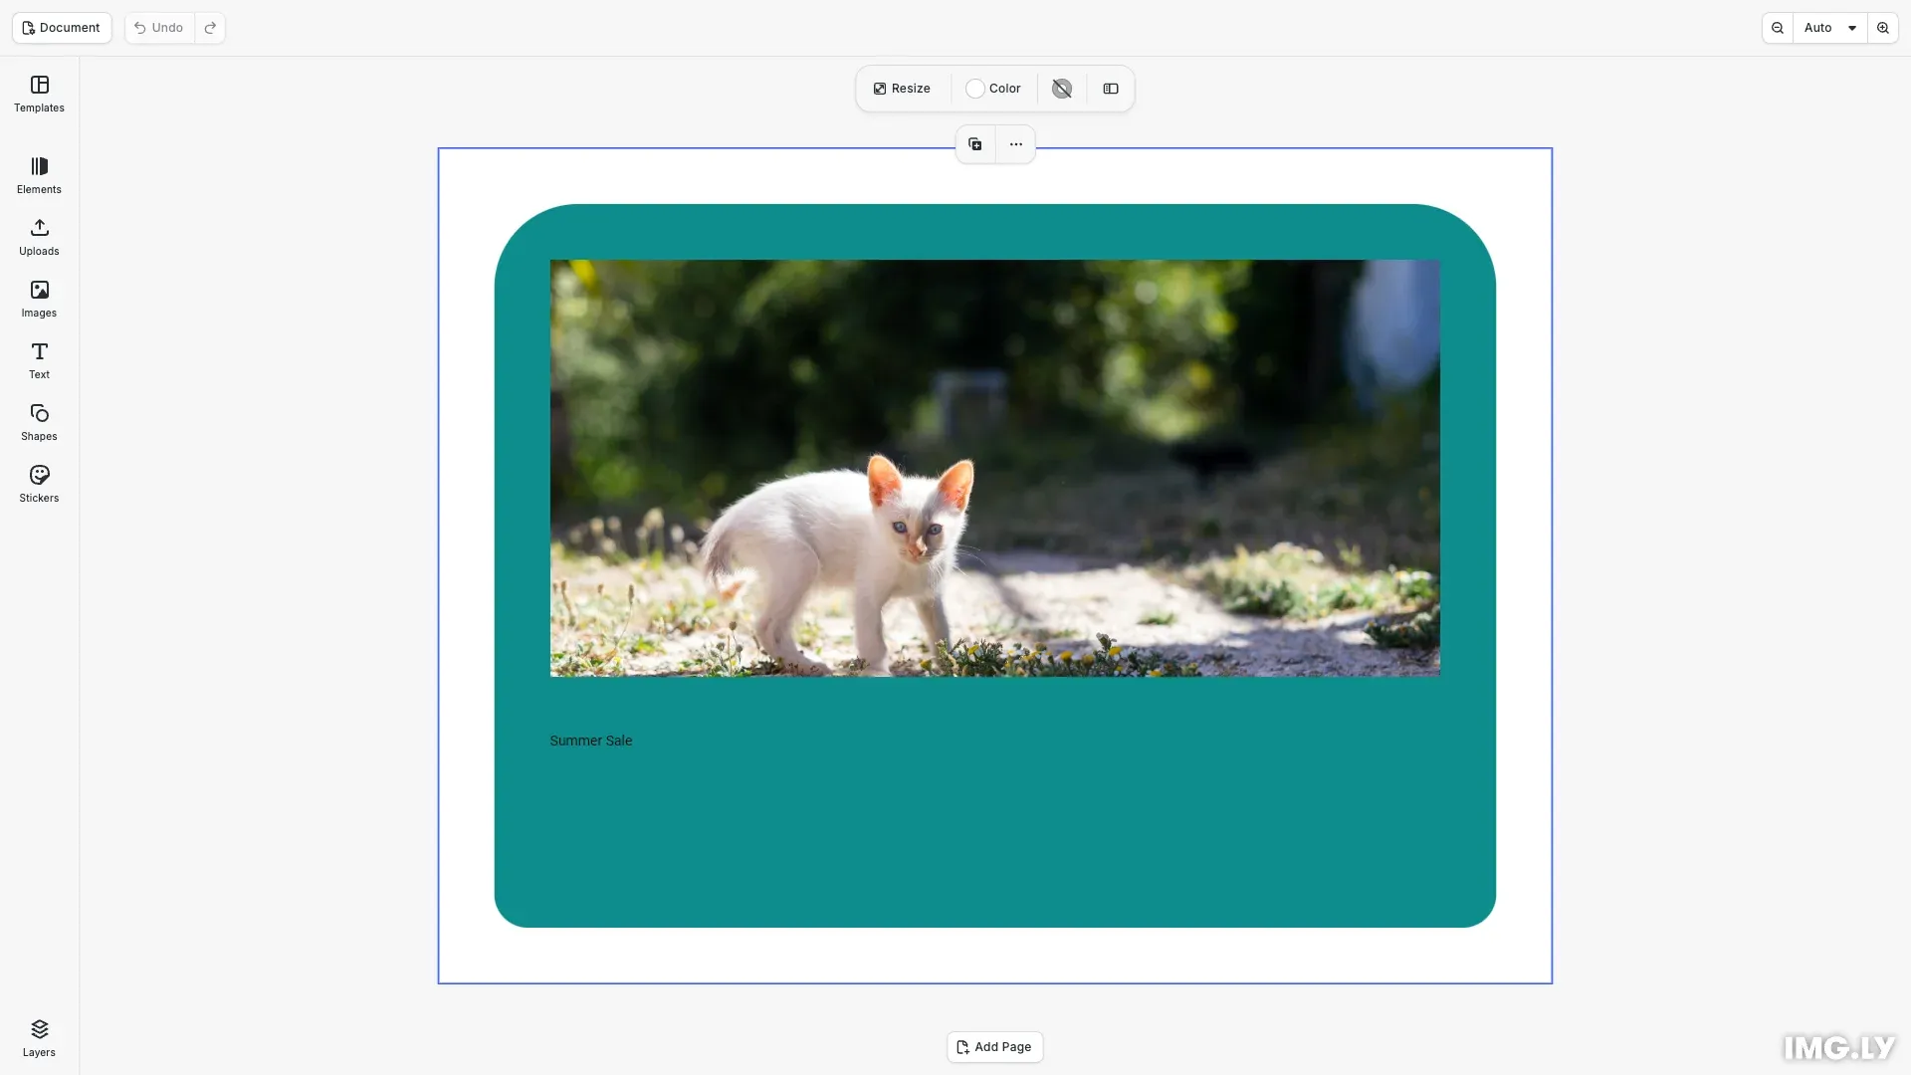Viewport: 1911px width, 1075px height.
Task: Open the Stickers panel
Action: [39, 484]
